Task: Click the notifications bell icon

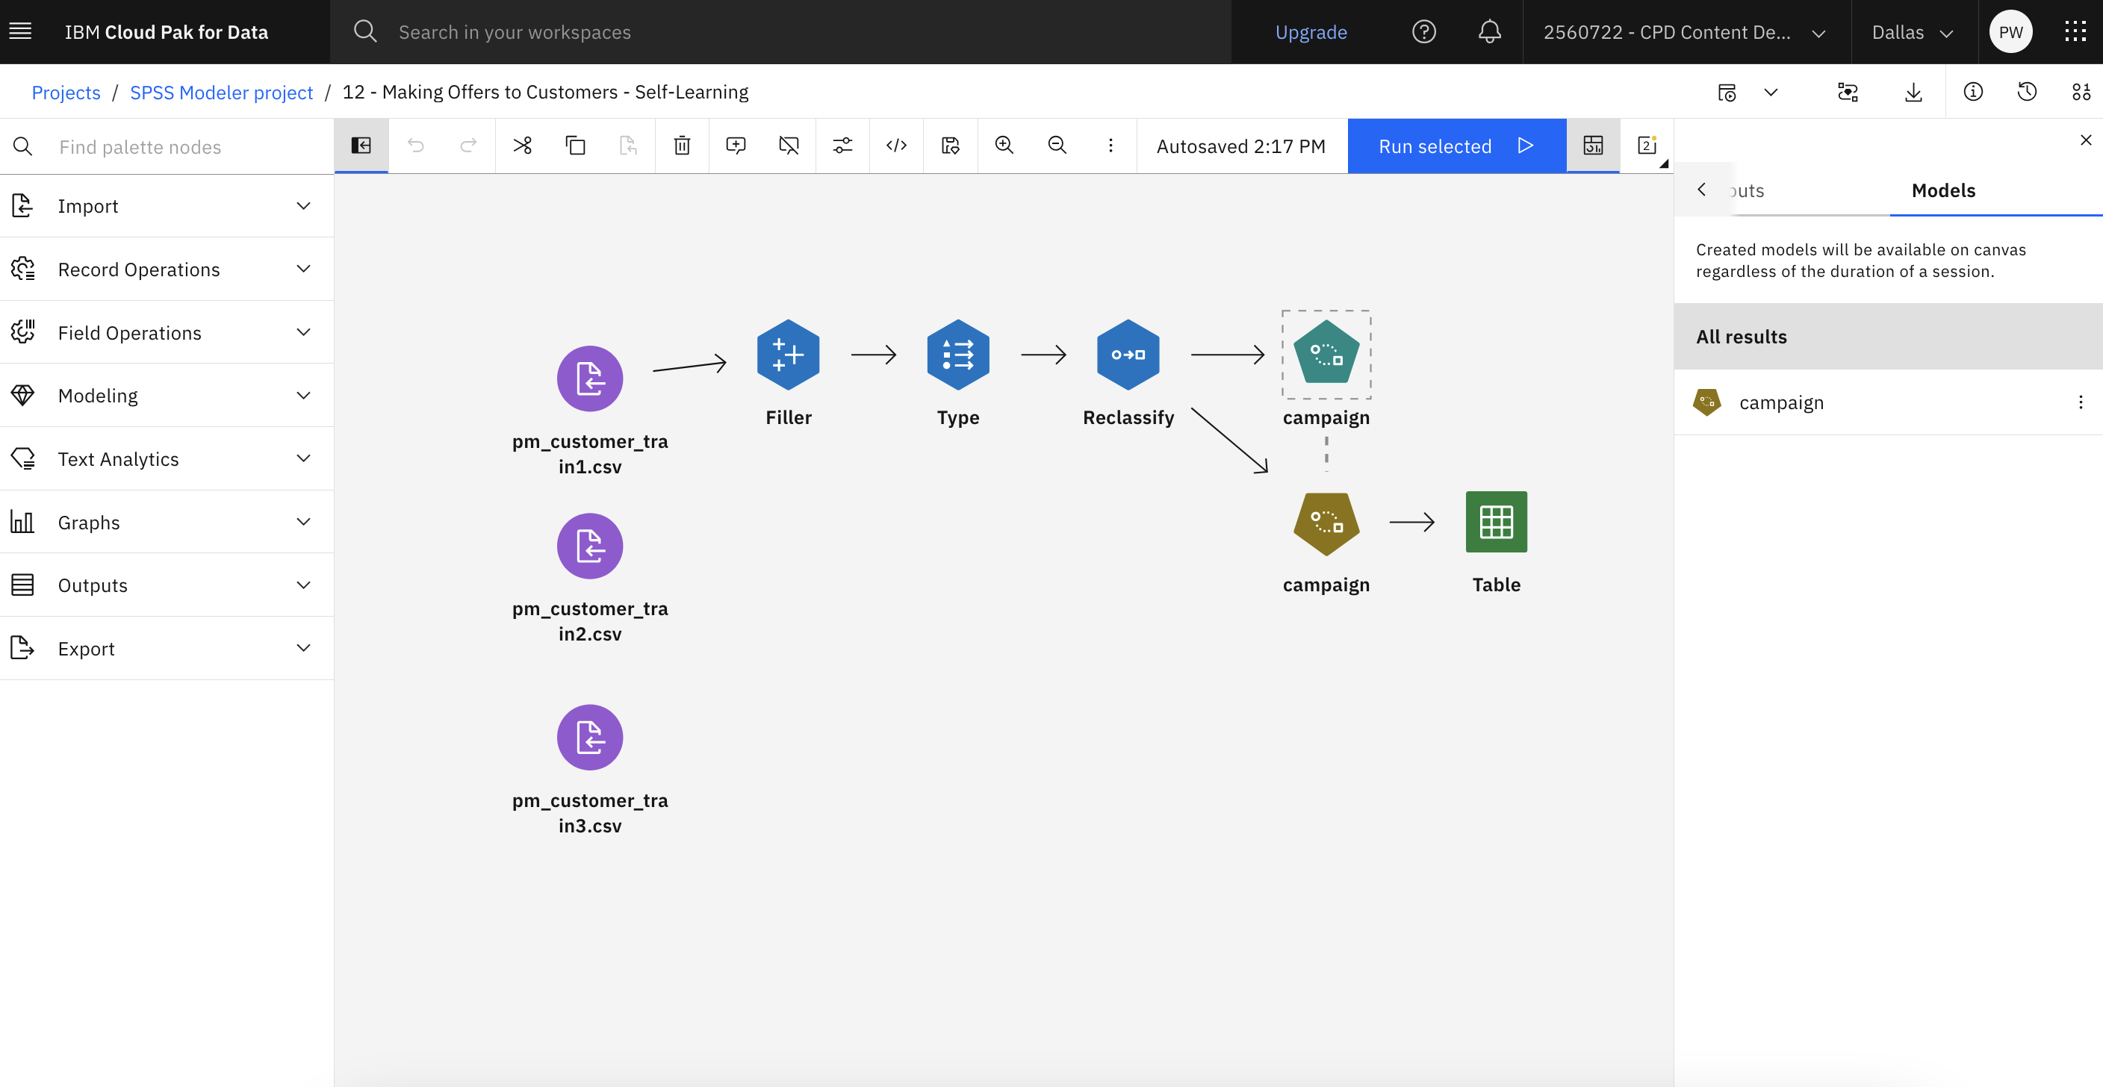Action: point(1489,31)
